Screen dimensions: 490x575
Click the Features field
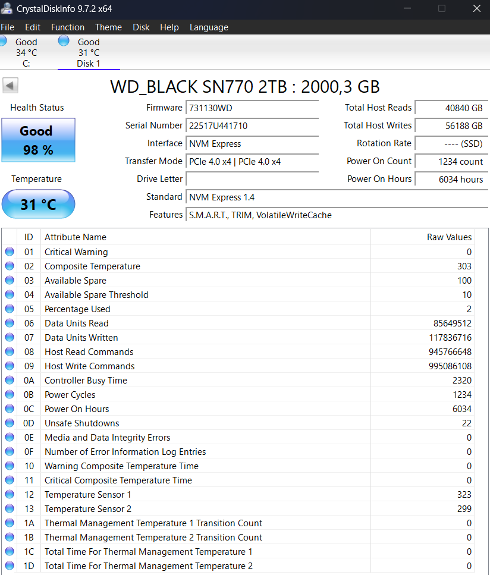pos(337,215)
